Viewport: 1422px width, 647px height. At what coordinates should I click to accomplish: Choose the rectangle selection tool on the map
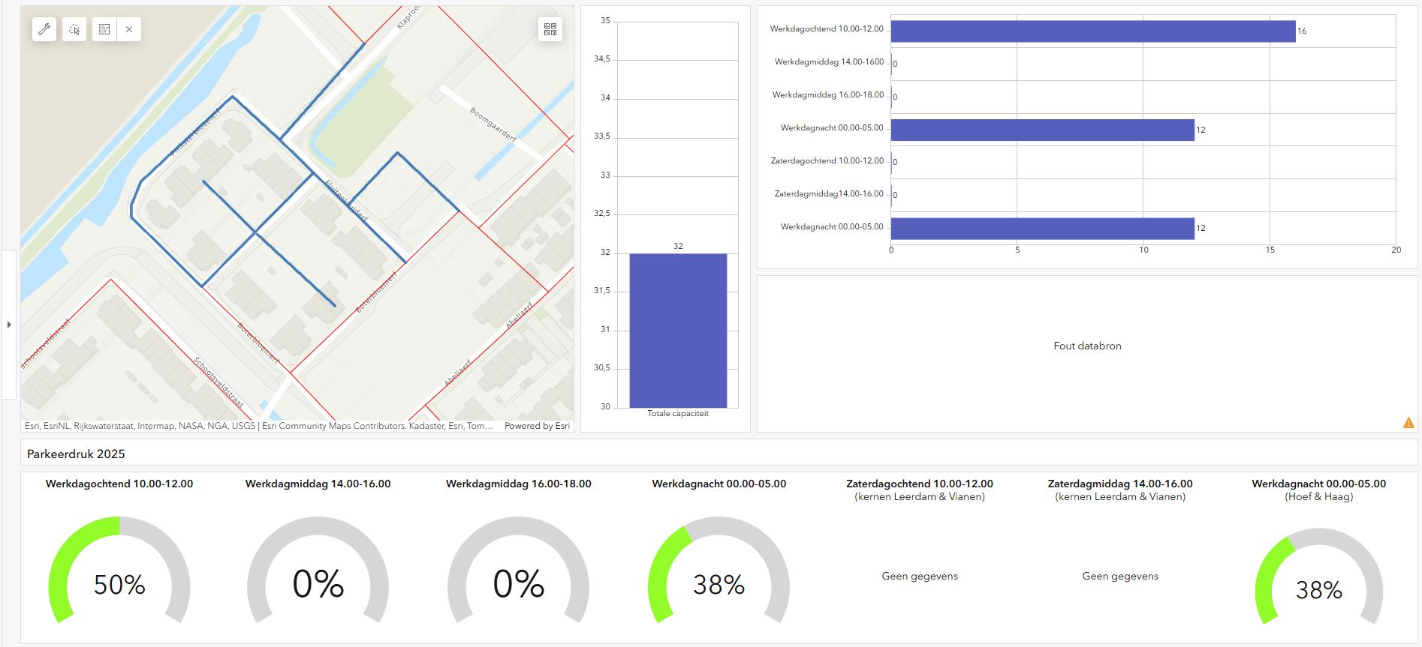click(104, 29)
